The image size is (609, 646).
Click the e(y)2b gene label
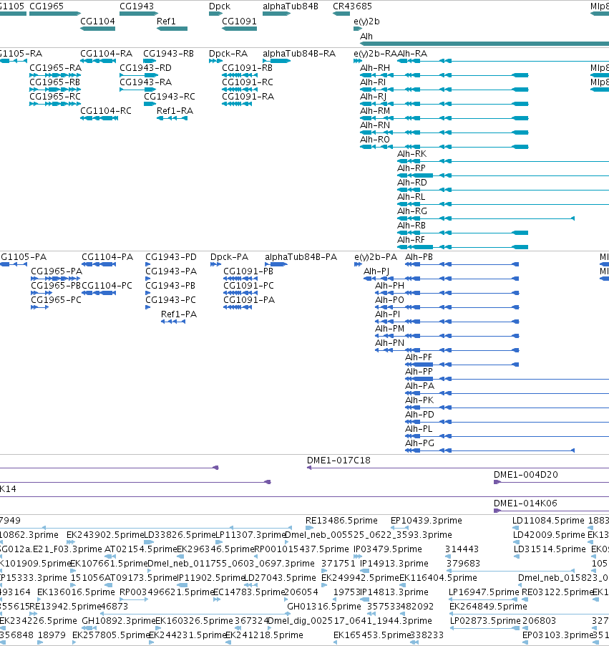[x=366, y=21]
